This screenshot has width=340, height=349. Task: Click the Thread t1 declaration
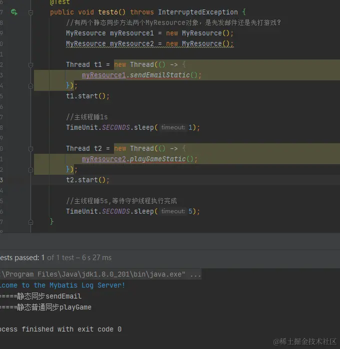(x=84, y=65)
